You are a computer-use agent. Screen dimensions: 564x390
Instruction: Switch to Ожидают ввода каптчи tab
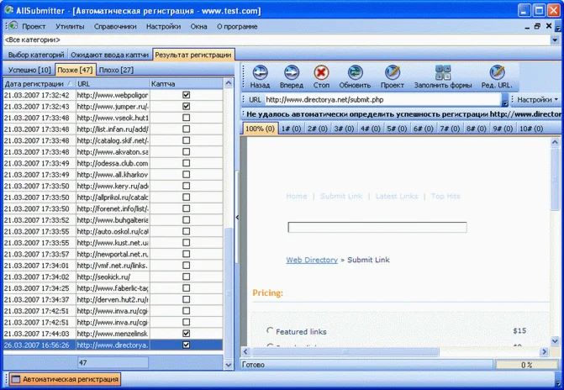tap(110, 55)
